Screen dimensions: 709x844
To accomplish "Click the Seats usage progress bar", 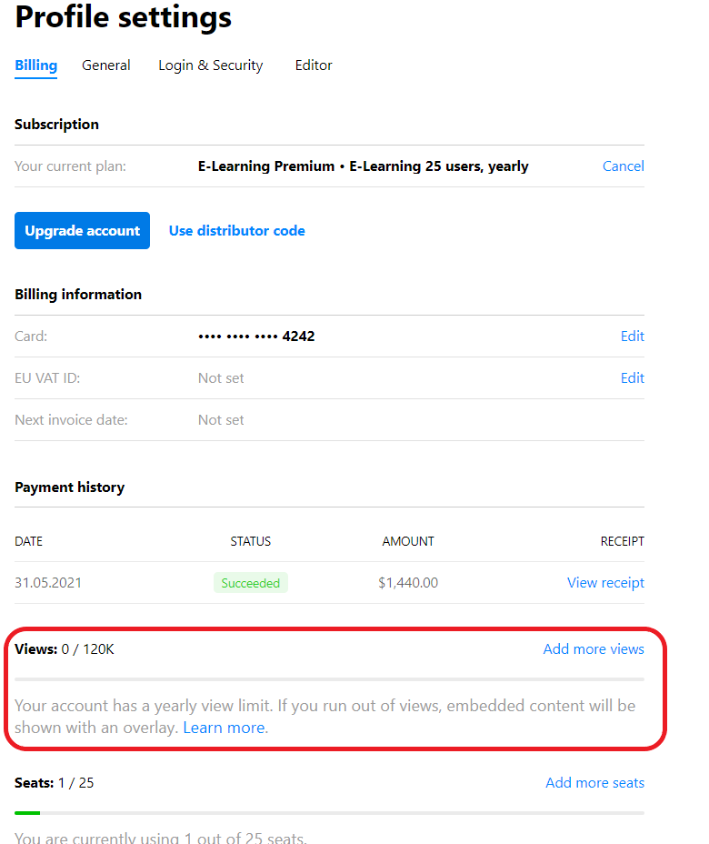I will click(329, 813).
